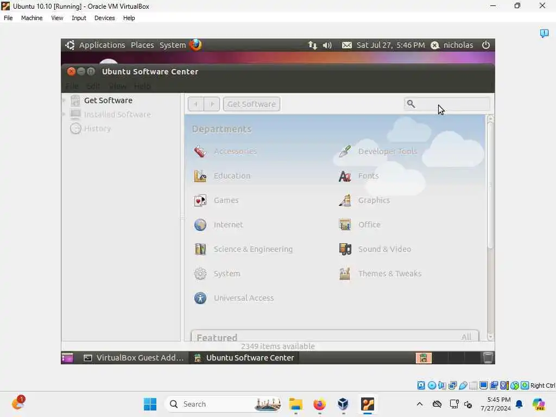Open the Ubuntu System menu
This screenshot has width=556, height=417.
(x=173, y=45)
